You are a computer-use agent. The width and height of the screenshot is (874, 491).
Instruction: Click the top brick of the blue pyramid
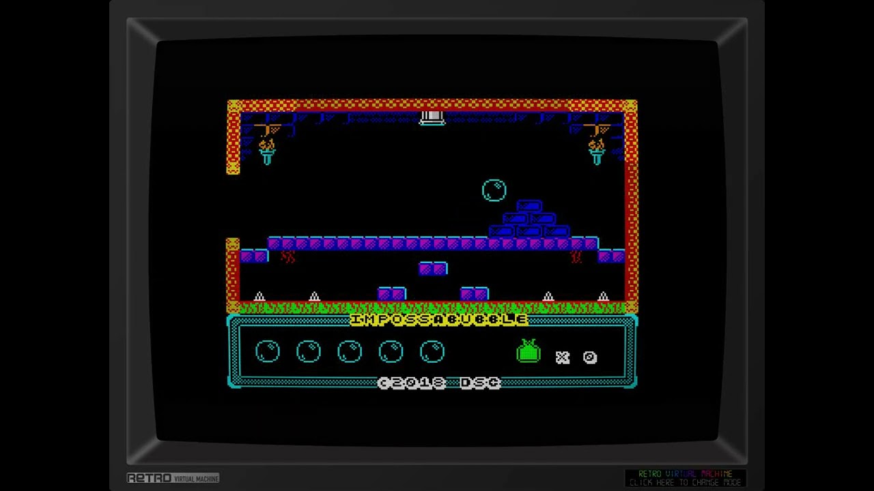[528, 205]
